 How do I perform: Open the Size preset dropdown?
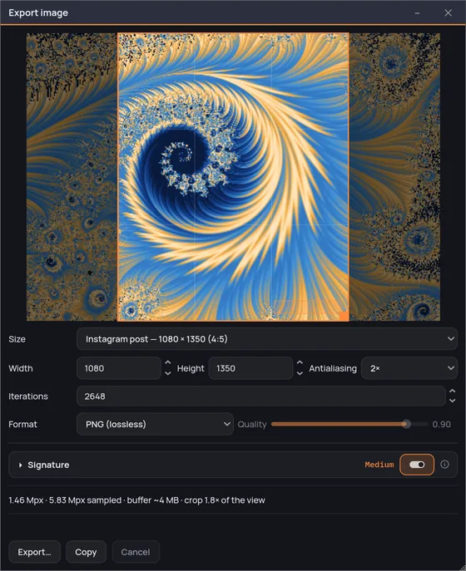click(x=267, y=339)
